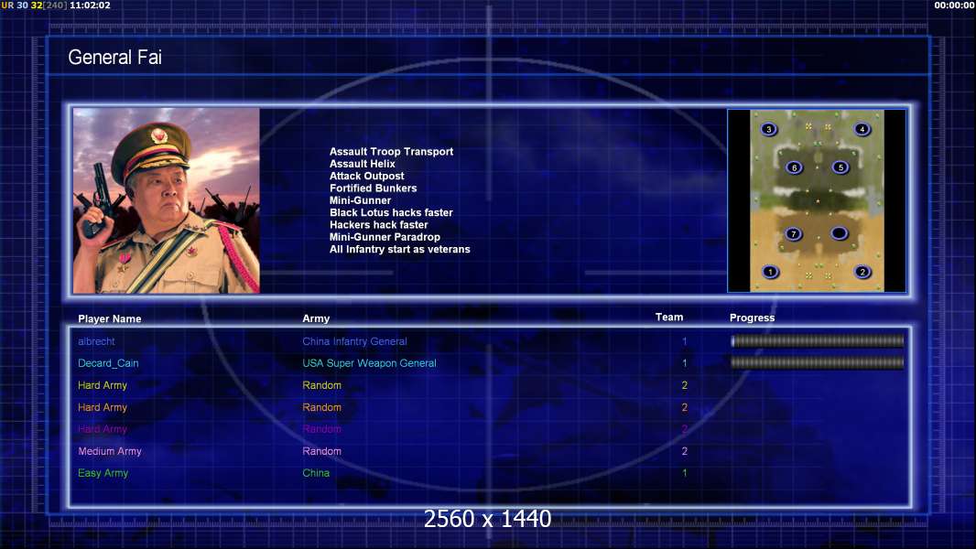This screenshot has width=976, height=549.
Task: Click General Fai's portrait image
Action: tap(167, 200)
